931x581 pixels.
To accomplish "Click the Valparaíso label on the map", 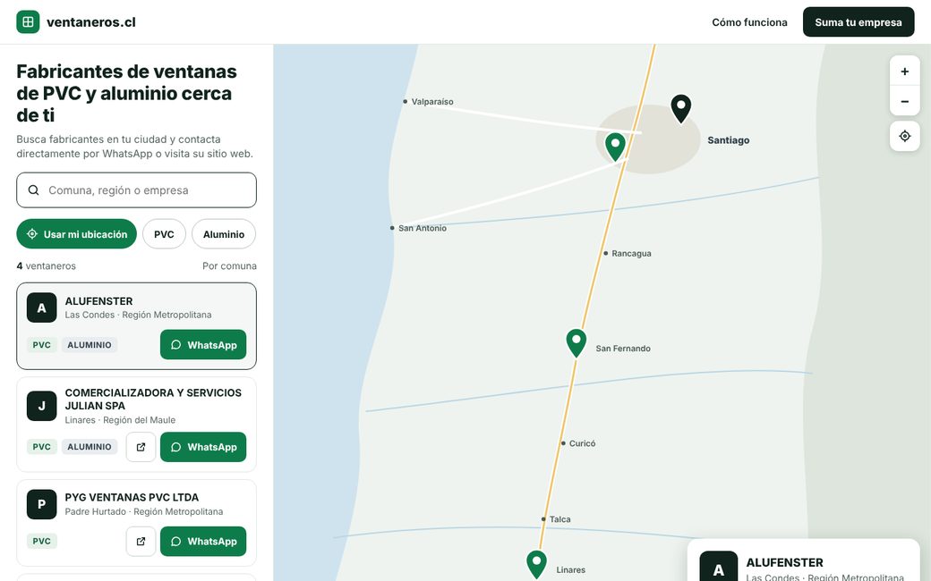I will pos(432,102).
